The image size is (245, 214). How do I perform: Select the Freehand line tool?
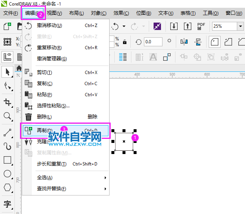[7, 133]
